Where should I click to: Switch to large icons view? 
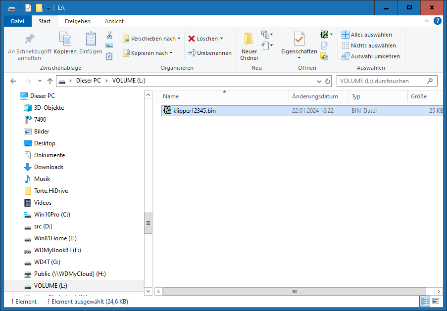[x=436, y=301]
